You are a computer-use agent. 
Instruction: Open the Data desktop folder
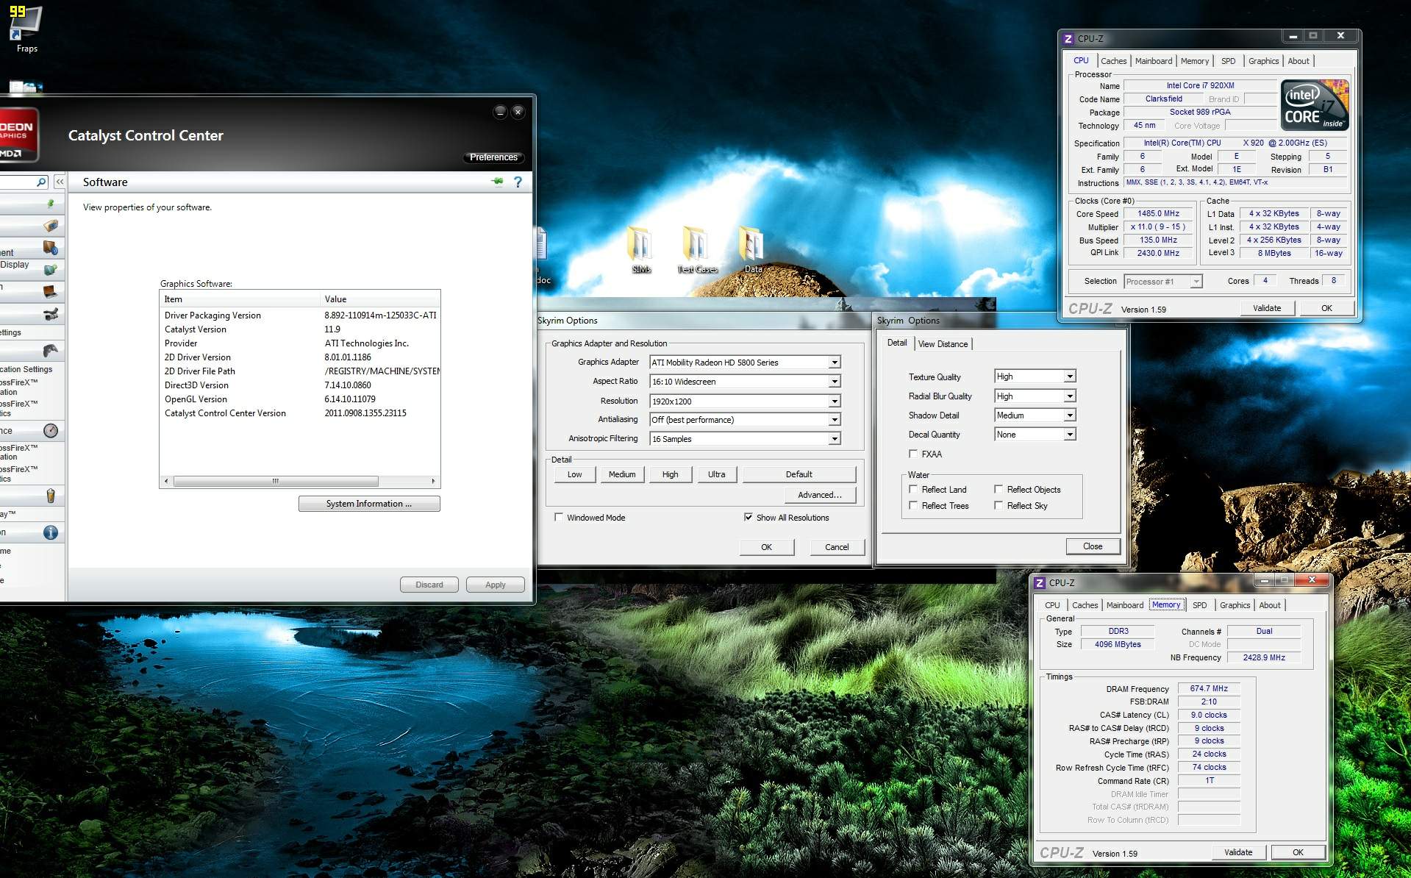(x=752, y=249)
